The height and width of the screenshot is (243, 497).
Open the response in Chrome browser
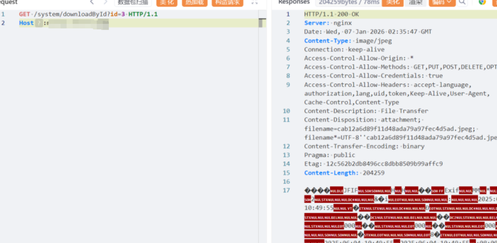[x=482, y=2]
